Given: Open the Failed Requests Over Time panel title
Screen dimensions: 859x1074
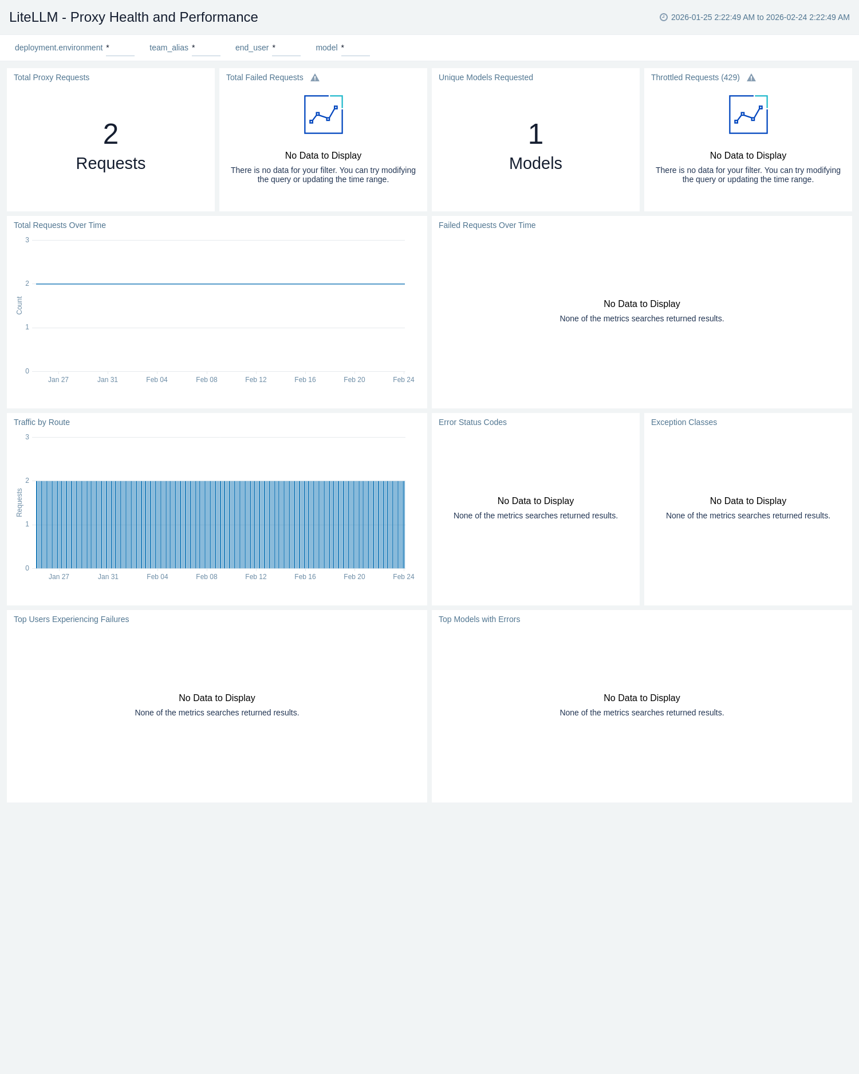Looking at the screenshot, I should pyautogui.click(x=487, y=225).
